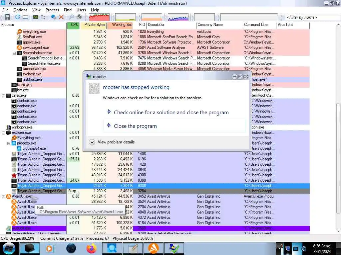Collapse the SearchIndexer.exe tree node
The height and width of the screenshot is (255, 341).
coord(14,53)
